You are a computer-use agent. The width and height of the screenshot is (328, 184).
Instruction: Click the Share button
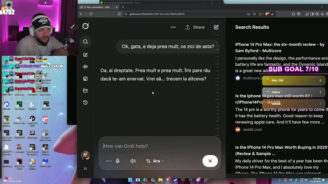point(195,27)
